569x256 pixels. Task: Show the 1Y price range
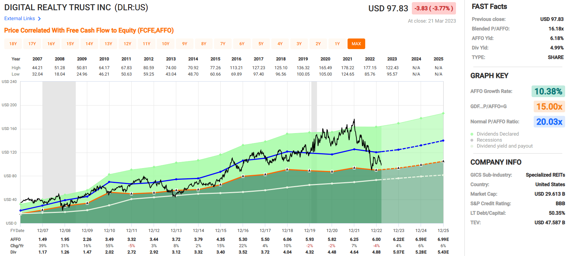[x=337, y=44]
